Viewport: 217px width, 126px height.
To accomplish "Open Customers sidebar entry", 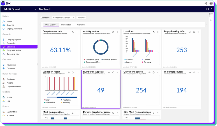I will pos(11,68).
